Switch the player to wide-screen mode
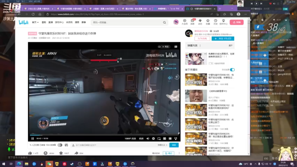 [164, 138]
